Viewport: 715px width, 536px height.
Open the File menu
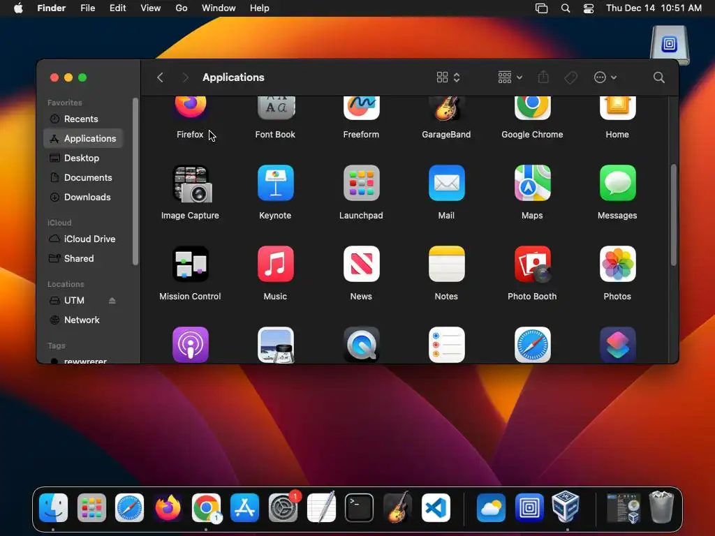click(x=87, y=8)
